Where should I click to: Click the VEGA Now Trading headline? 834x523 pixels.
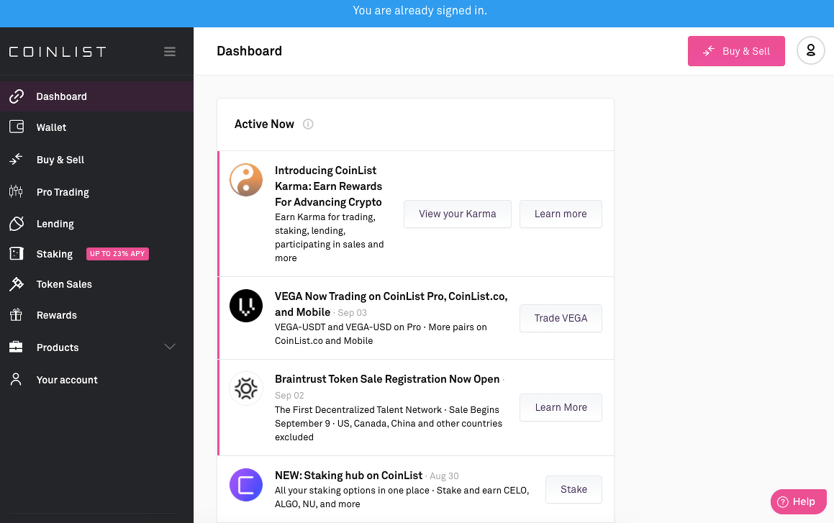(x=391, y=304)
